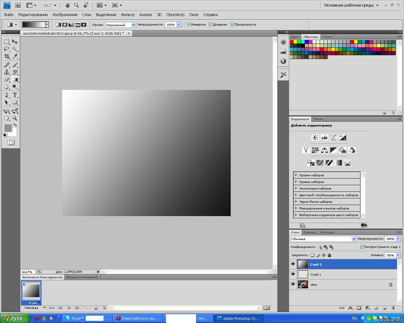
Task: Select the Pen tool
Action: [7, 95]
